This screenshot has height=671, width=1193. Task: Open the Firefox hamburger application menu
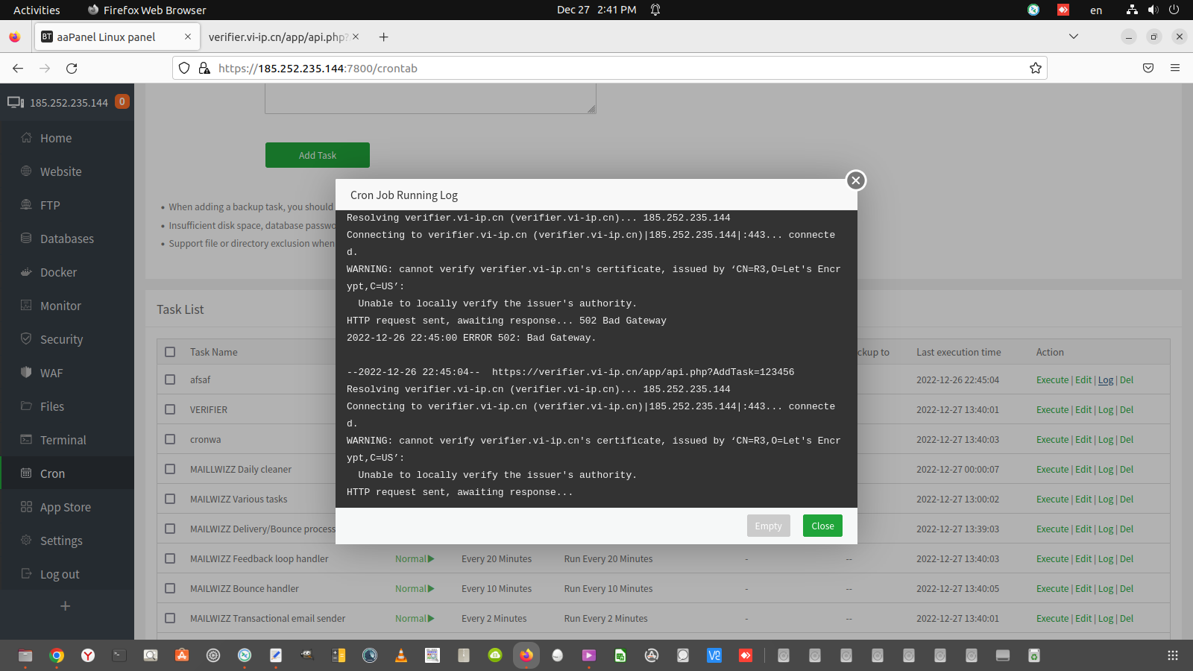[1175, 68]
